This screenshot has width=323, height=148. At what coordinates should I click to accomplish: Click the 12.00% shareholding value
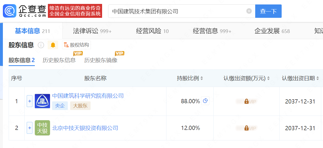coord(190,128)
